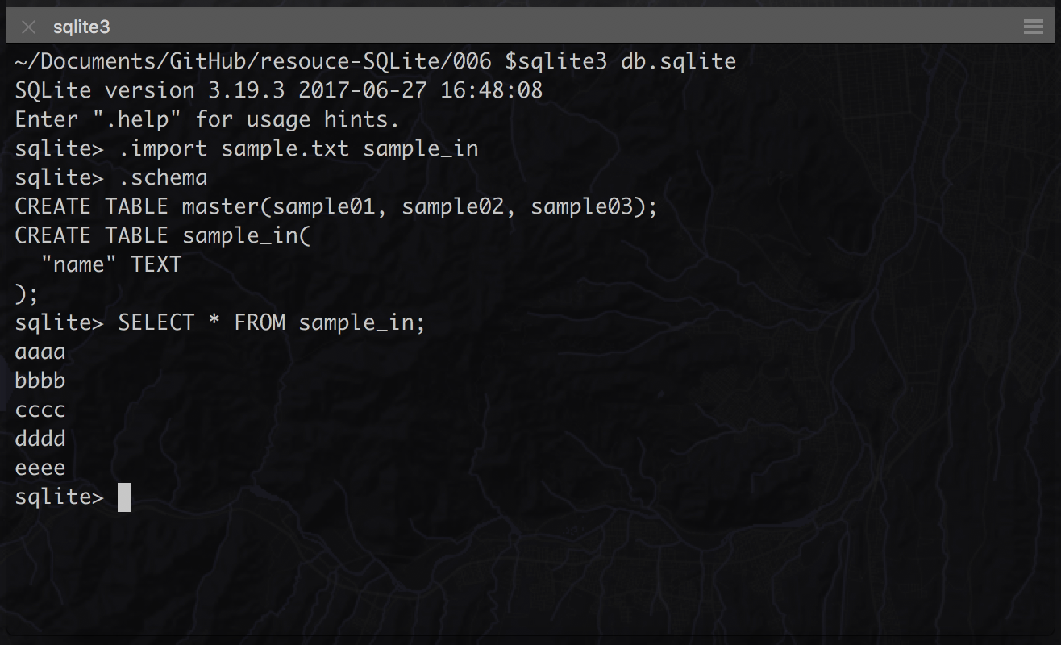Click the 'db.sqlite' filename in command line
Viewport: 1061px width, 645px height.
click(x=678, y=61)
